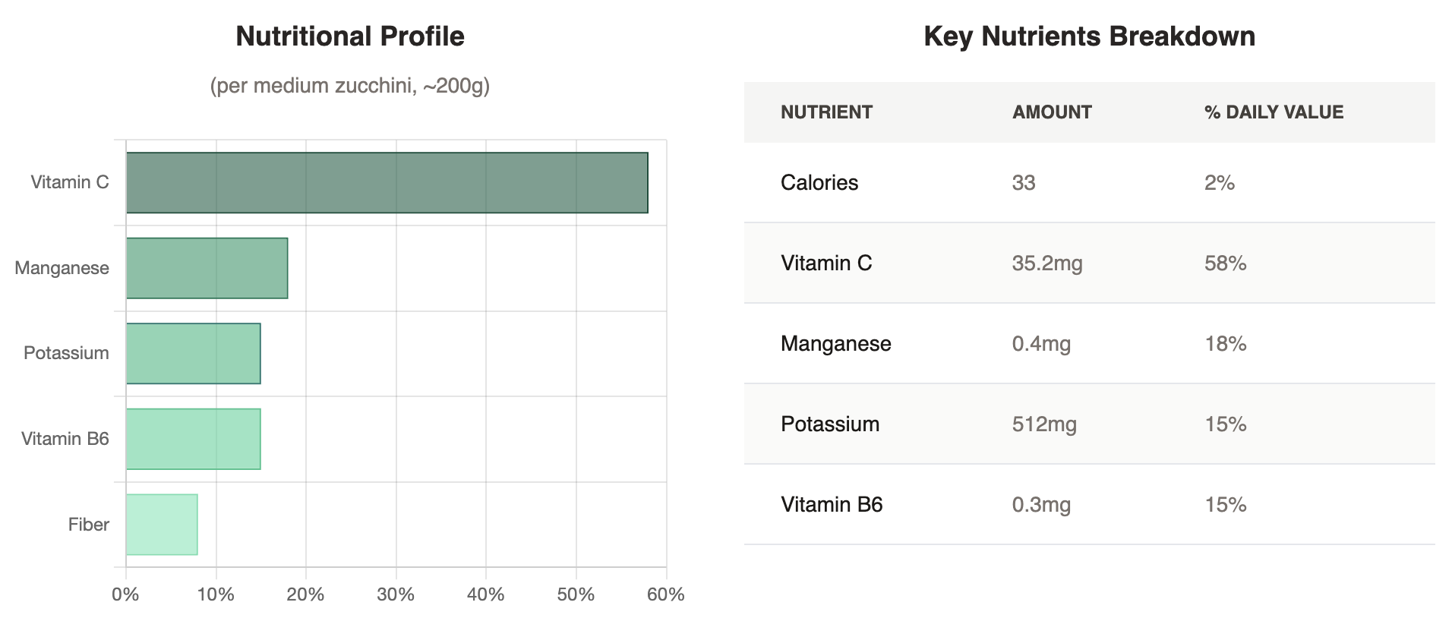The height and width of the screenshot is (618, 1452).
Task: Click the Vitamin C bar in chart
Action: coord(387,183)
